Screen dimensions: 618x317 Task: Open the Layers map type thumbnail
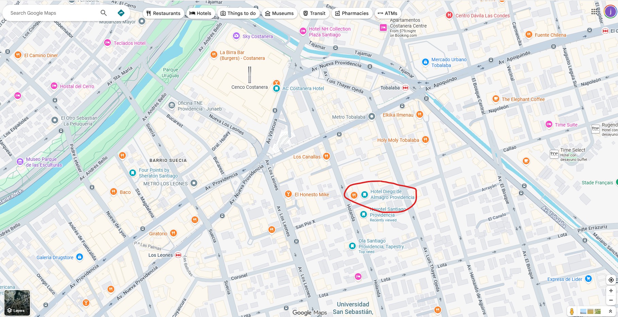point(17,303)
